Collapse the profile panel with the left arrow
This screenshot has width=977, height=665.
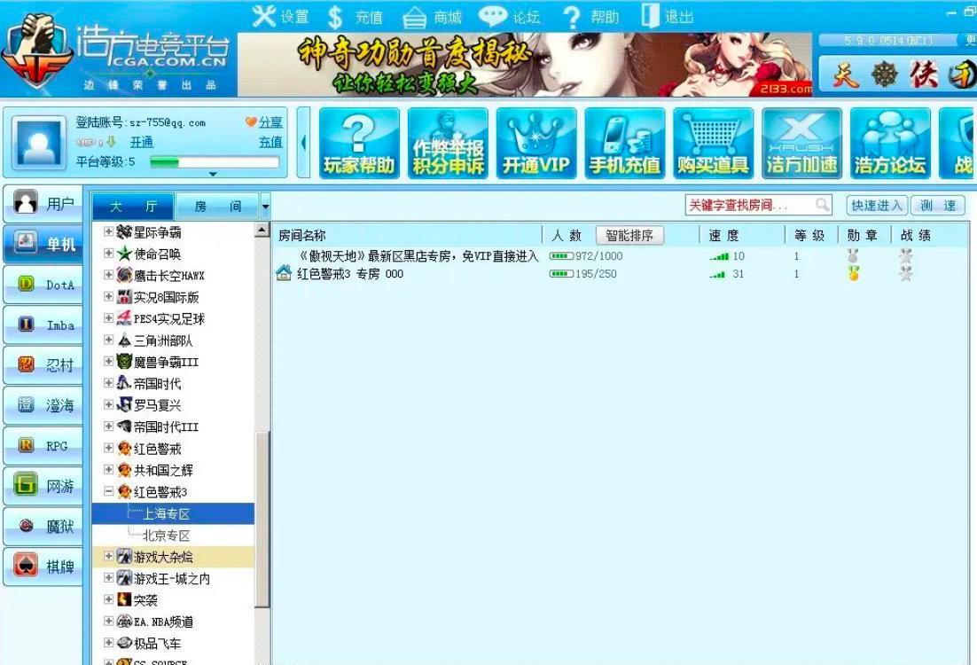[x=303, y=143]
